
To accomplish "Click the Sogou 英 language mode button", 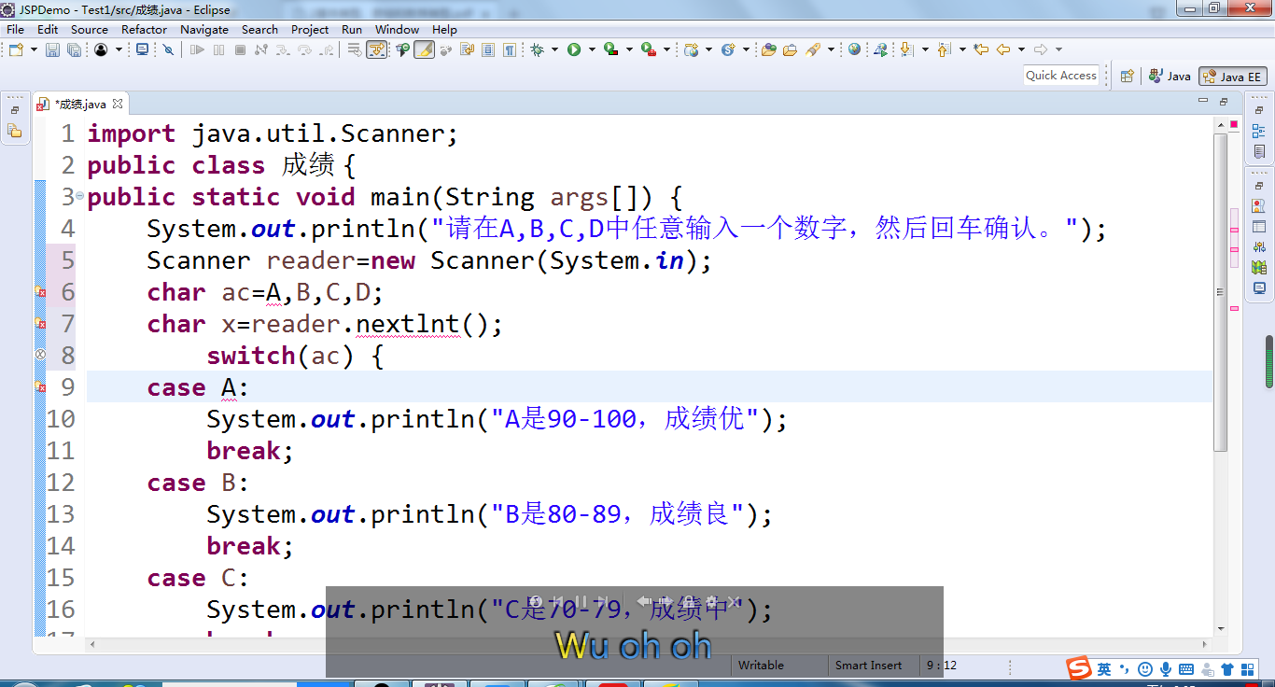I will pos(1104,669).
